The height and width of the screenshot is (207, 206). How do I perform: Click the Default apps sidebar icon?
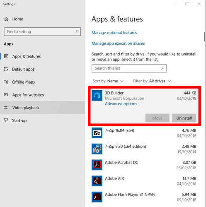click(x=6, y=69)
